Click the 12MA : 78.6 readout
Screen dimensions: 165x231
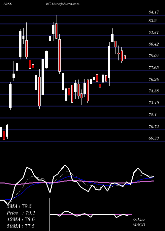pyautogui.click(x=20, y=219)
